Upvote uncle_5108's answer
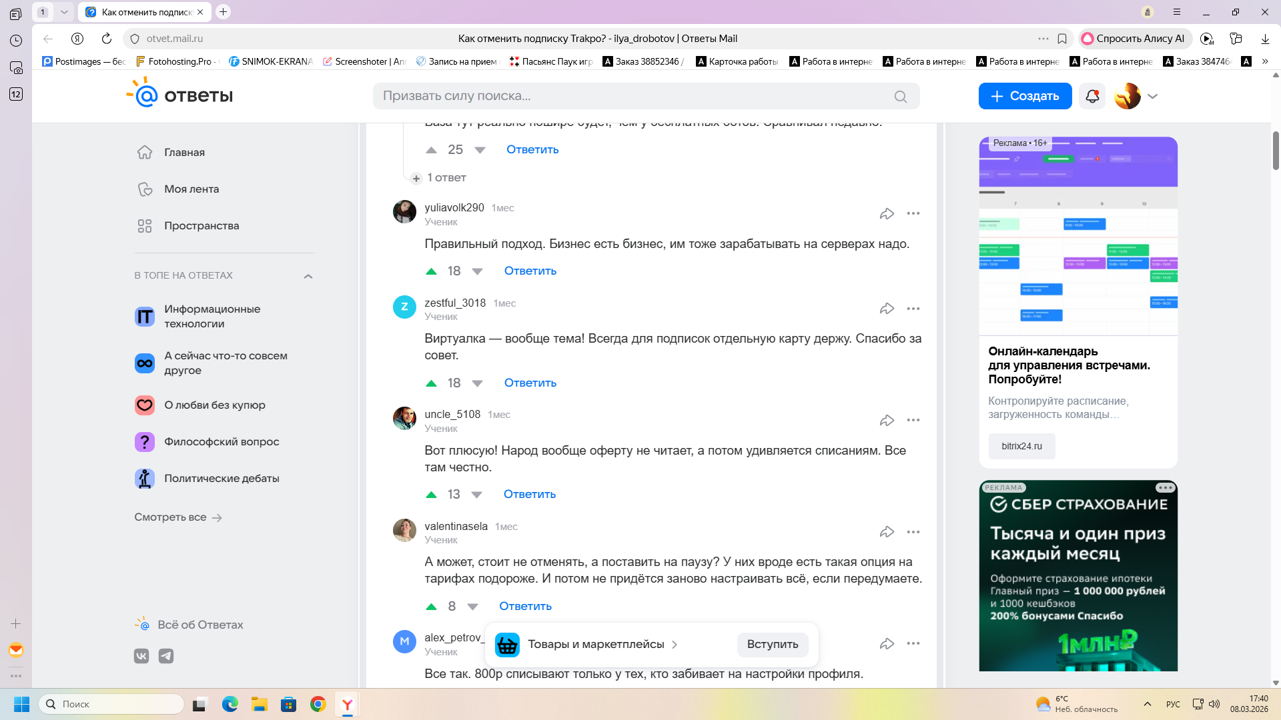 click(x=432, y=495)
